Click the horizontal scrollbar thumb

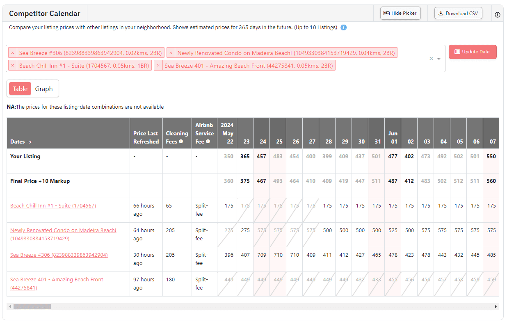pyautogui.click(x=32, y=306)
